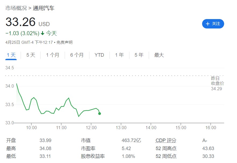Click the −1.03 (3.02%) change value
The width and height of the screenshot is (237, 163).
pos(22,33)
